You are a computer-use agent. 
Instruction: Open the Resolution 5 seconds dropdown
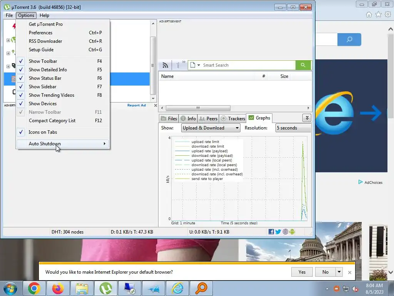[x=293, y=128]
